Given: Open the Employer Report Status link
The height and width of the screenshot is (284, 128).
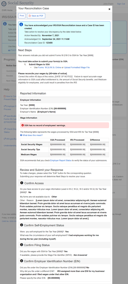Looking at the screenshot, I should point(61,161).
